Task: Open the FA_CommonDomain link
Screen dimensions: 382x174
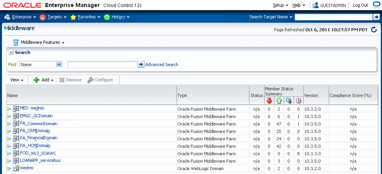Action: click(x=39, y=124)
